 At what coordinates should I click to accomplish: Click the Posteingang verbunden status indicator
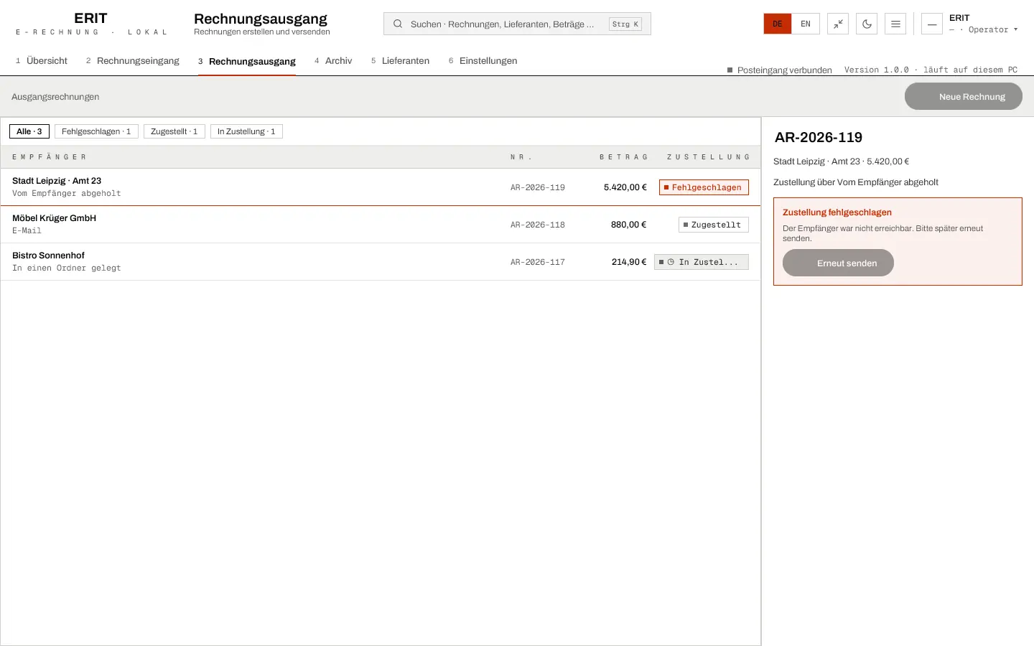tap(780, 70)
